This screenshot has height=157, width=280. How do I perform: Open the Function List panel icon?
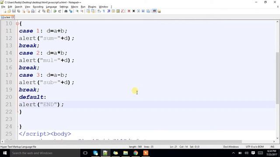coord(123,11)
